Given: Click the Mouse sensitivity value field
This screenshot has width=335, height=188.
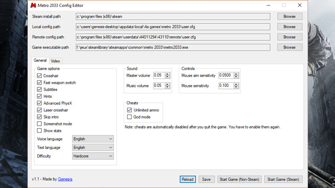Looking at the screenshot, I should [226, 85].
